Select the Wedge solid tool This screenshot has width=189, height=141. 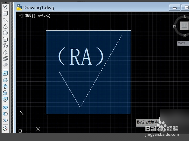click(5, 20)
